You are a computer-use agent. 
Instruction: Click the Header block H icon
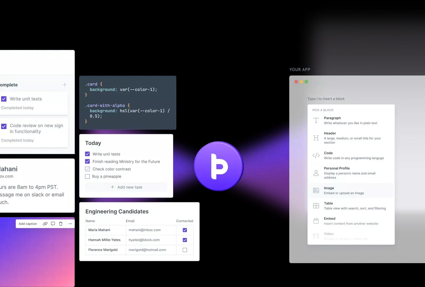coord(316,138)
